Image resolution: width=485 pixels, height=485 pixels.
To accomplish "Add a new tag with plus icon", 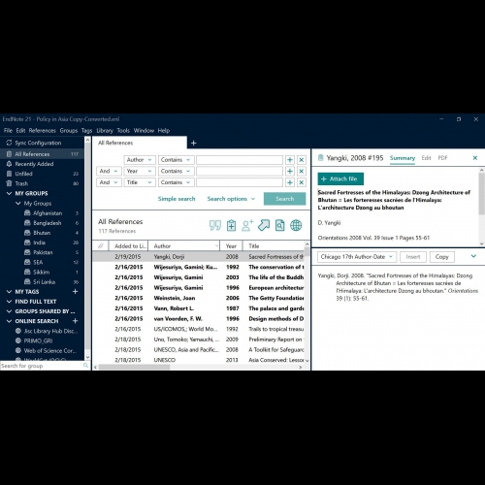I will (76, 292).
